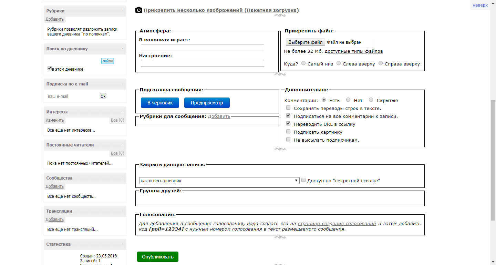496x265 pixels.
Task: Click the camera icon for batch image upload
Action: [138, 10]
